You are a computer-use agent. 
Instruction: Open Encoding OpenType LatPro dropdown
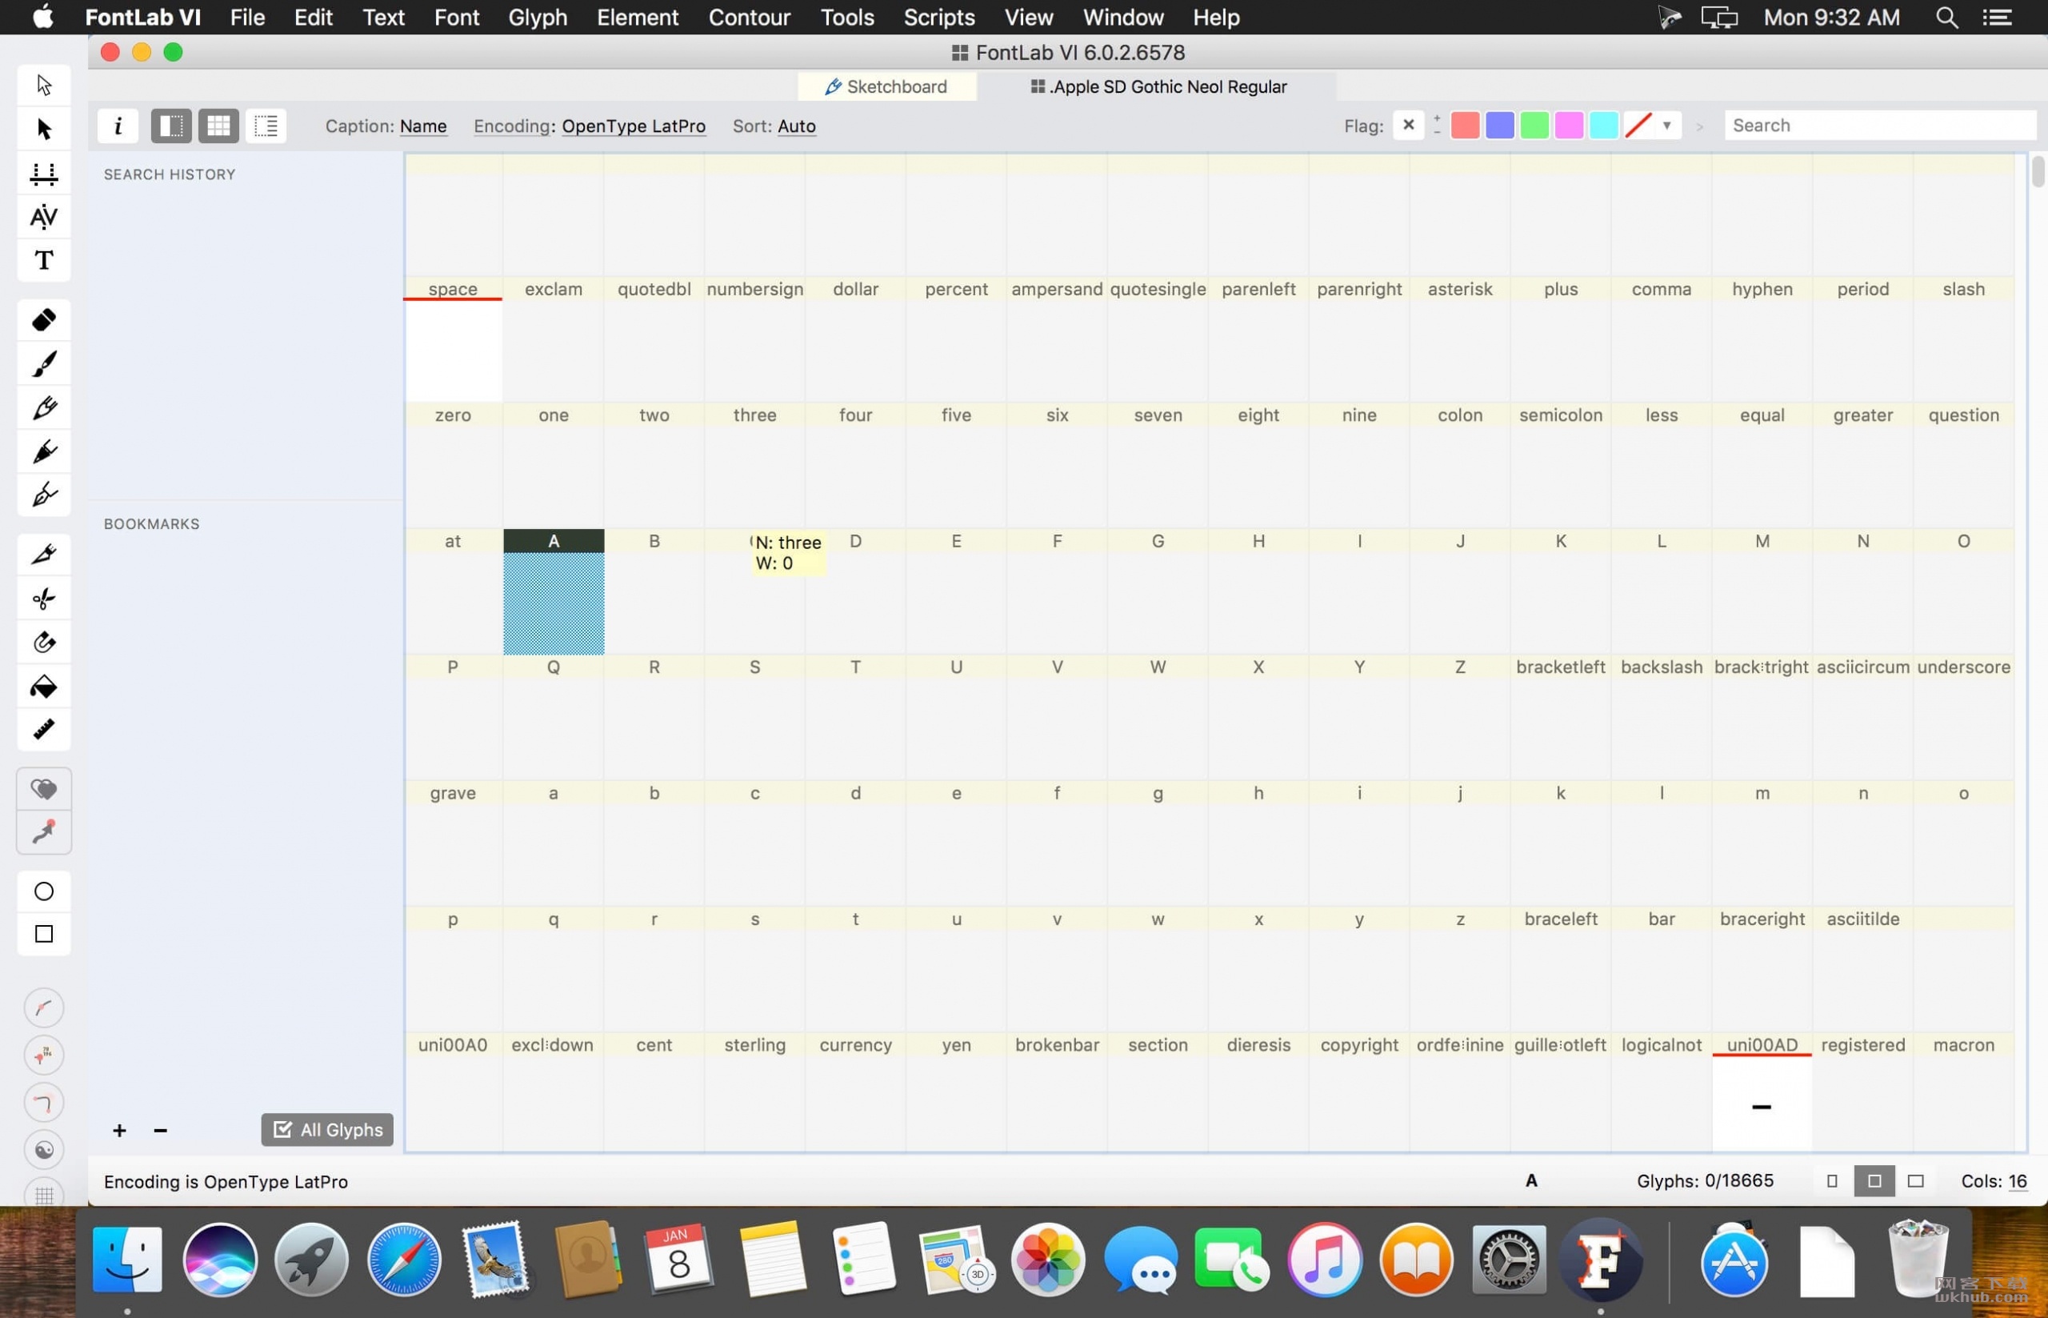[633, 126]
